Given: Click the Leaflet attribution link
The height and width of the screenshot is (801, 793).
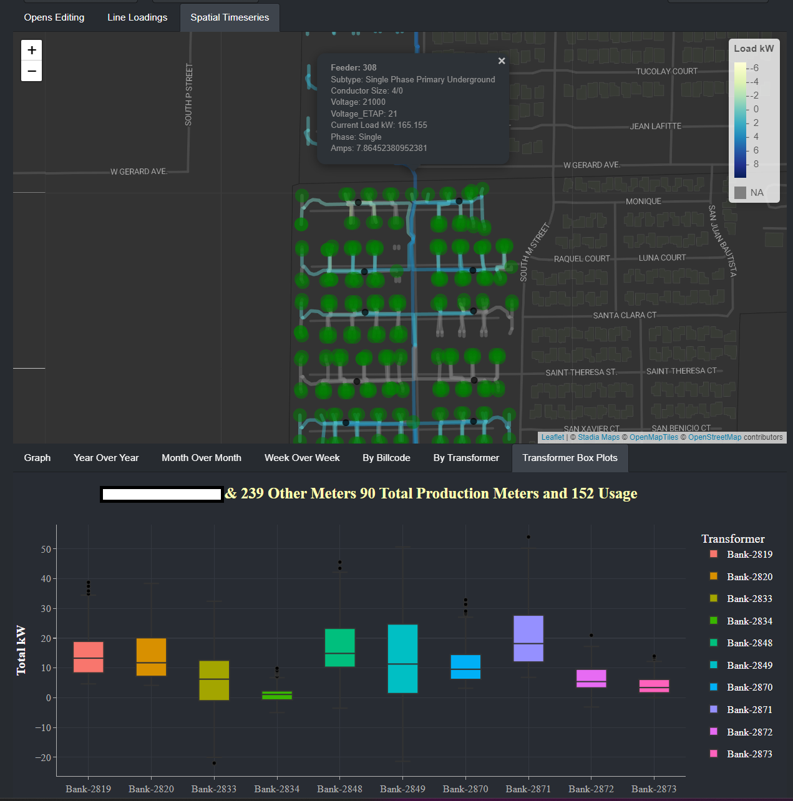Looking at the screenshot, I should 552,437.
